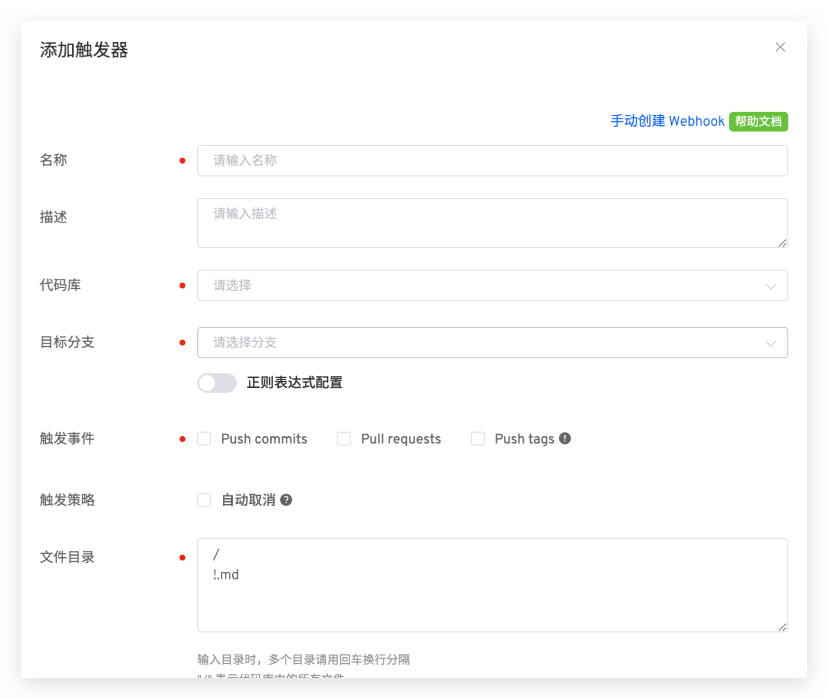
Task: Click the Push tags info icon
Action: click(x=565, y=438)
